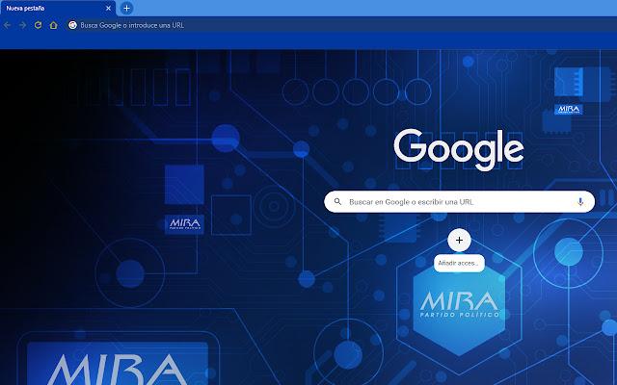
Task: Open the home page icon
Action: (x=54, y=25)
